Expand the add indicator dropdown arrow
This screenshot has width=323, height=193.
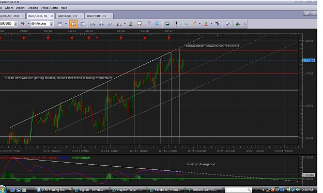(x=211, y=24)
